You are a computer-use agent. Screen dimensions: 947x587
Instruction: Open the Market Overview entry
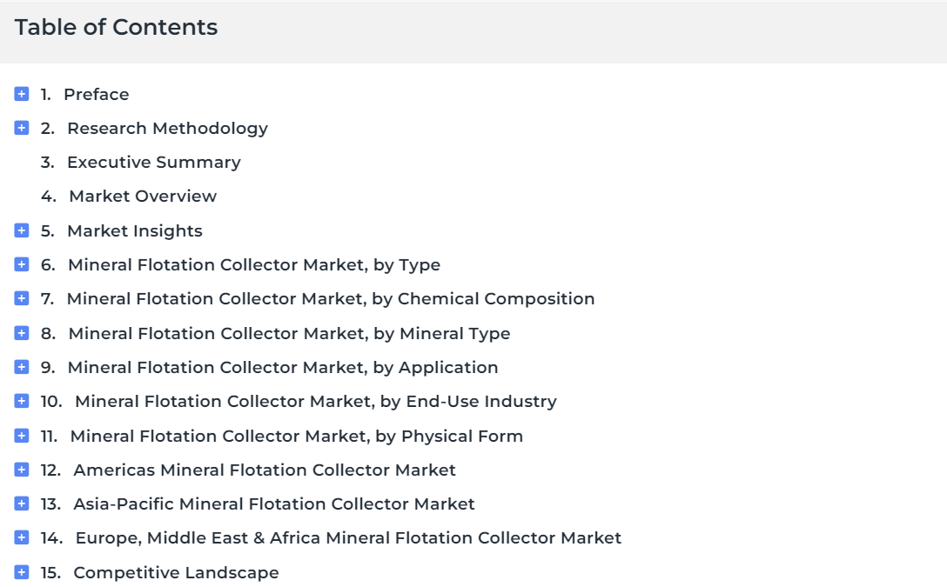click(143, 196)
